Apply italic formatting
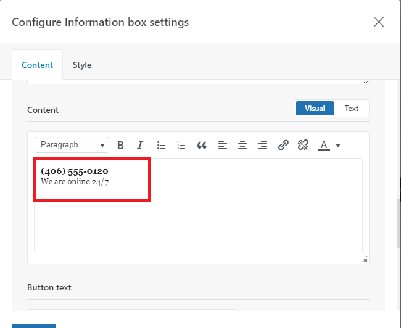Image resolution: width=401 pixels, height=328 pixels. point(140,146)
